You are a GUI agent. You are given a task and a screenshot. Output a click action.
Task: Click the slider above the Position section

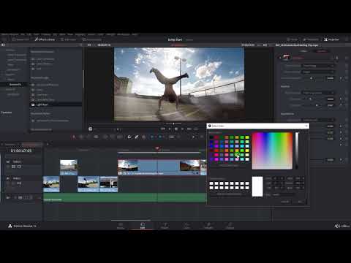(312, 78)
